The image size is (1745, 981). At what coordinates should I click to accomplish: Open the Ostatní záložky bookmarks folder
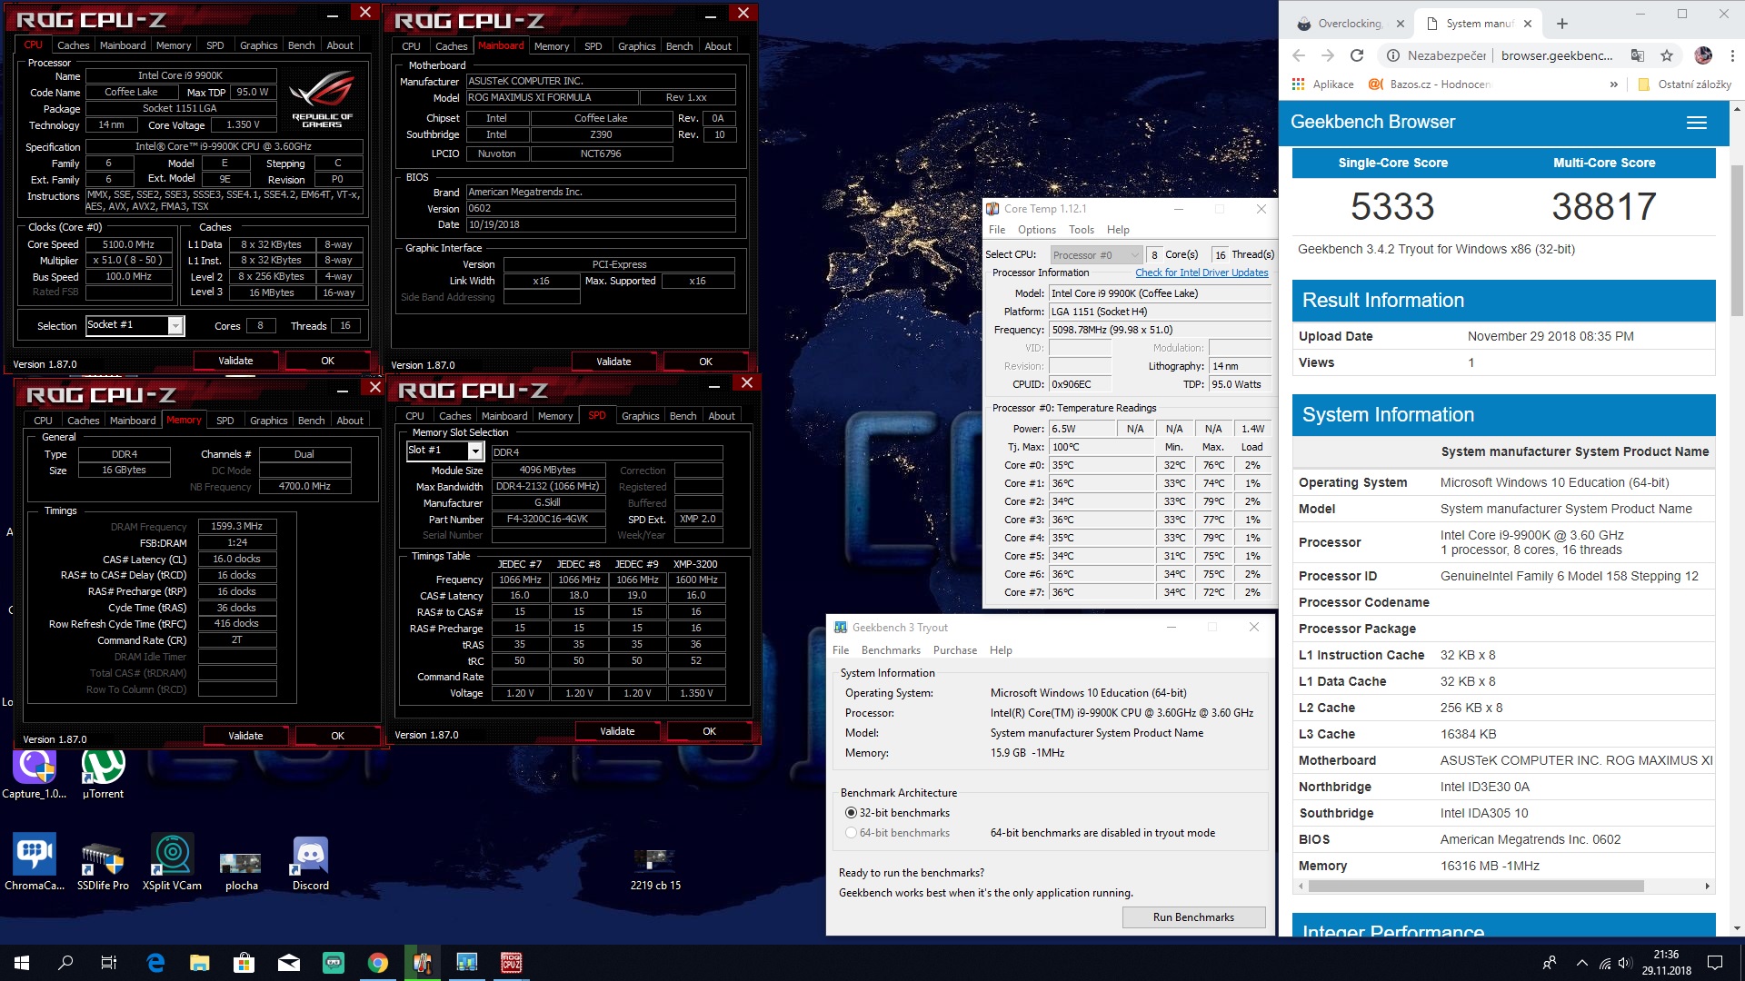(1684, 84)
